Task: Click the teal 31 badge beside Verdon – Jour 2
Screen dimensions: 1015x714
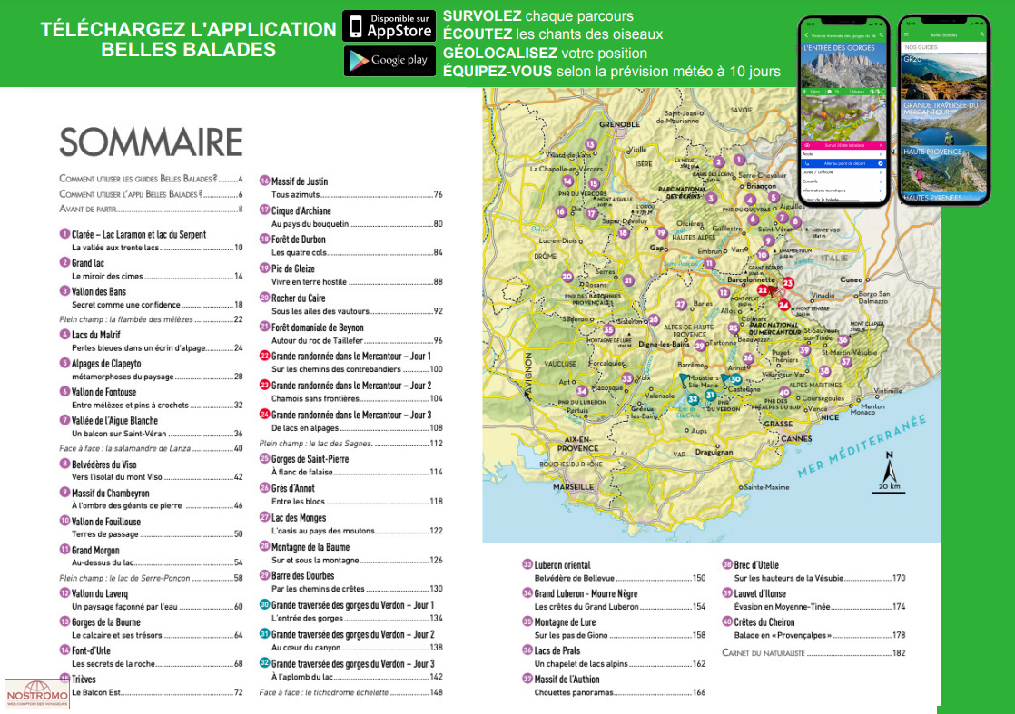Action: [x=265, y=634]
